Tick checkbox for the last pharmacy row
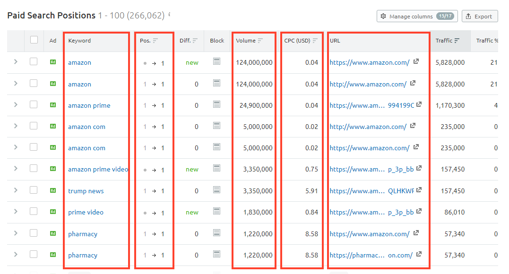 coord(34,254)
